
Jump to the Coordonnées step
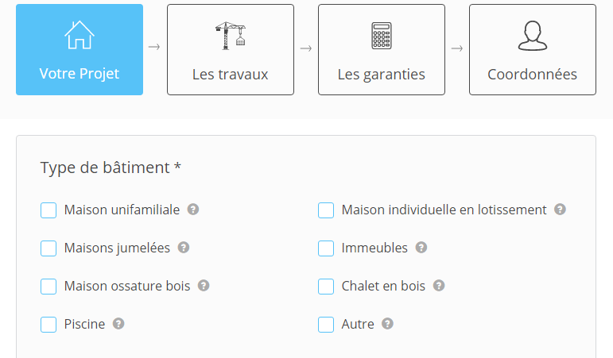[533, 50]
